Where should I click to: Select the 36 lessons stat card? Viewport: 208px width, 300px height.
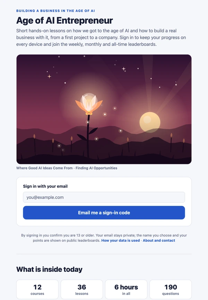point(82,289)
